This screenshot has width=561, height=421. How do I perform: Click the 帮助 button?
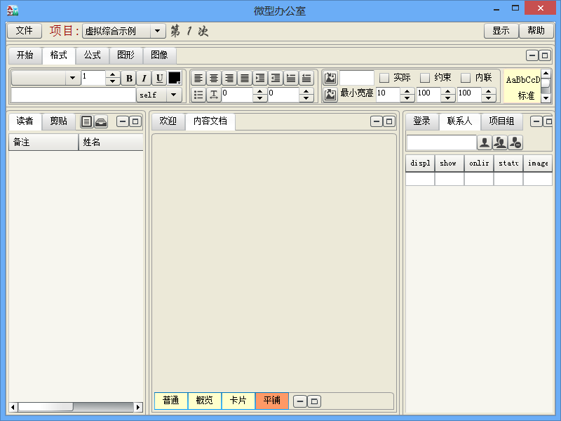click(536, 31)
